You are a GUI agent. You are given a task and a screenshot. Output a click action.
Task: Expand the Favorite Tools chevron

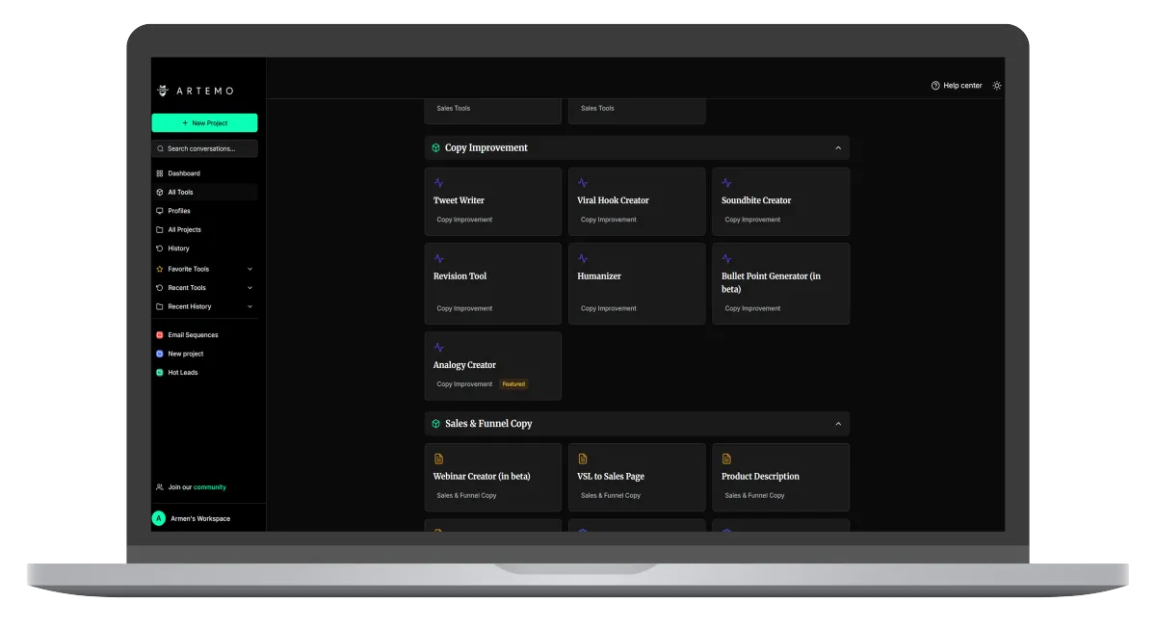250,269
